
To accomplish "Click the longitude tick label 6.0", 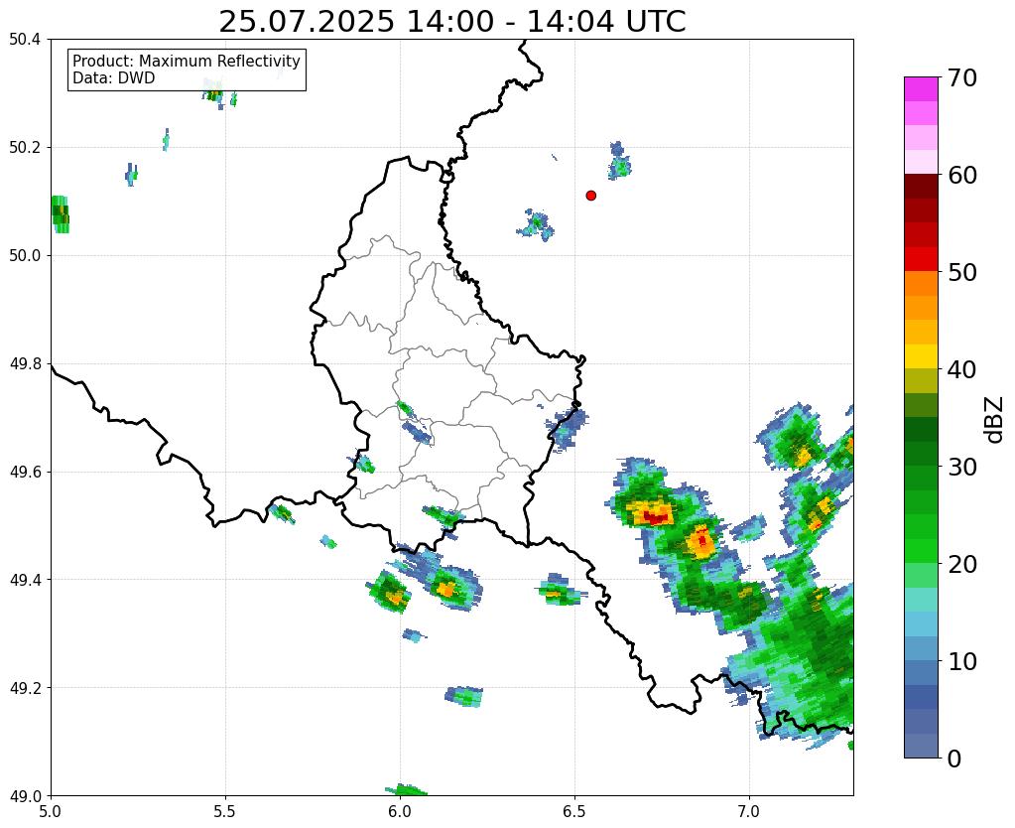I will point(400,810).
